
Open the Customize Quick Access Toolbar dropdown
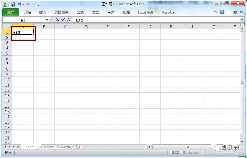click(x=39, y=5)
